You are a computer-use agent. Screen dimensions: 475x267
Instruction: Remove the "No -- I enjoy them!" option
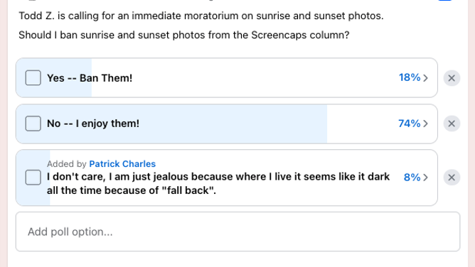pyautogui.click(x=452, y=124)
